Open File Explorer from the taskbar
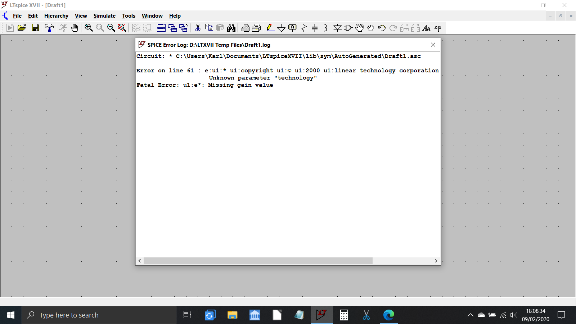Viewport: 576px width, 324px height. (232, 315)
